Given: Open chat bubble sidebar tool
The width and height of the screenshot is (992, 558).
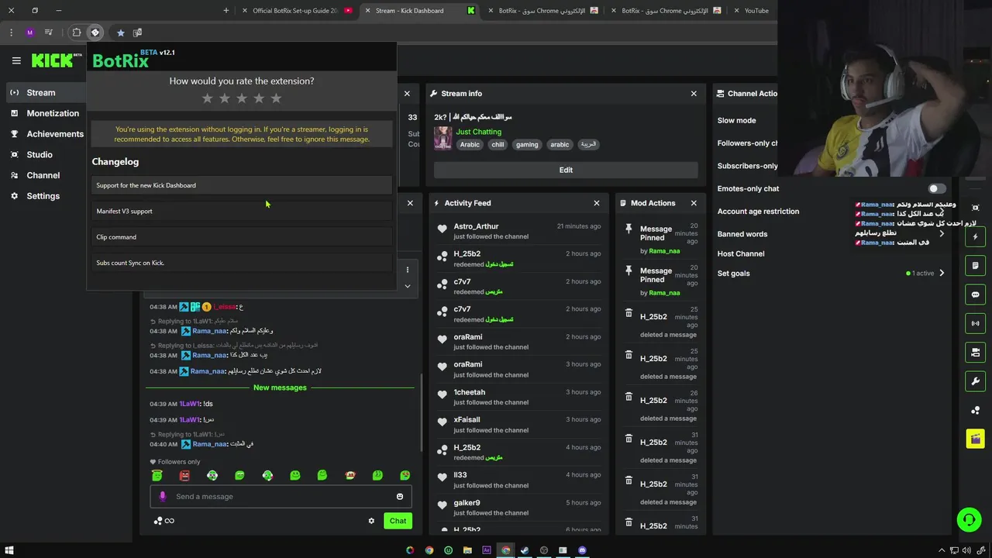Looking at the screenshot, I should 975,294.
